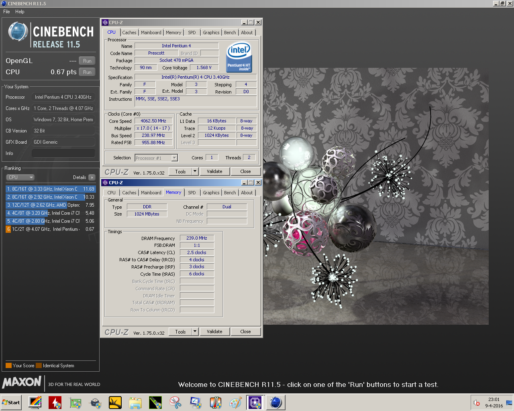The image size is (514, 411).
Task: Open Bench tab in lower CPU-Z window
Action: point(230,193)
